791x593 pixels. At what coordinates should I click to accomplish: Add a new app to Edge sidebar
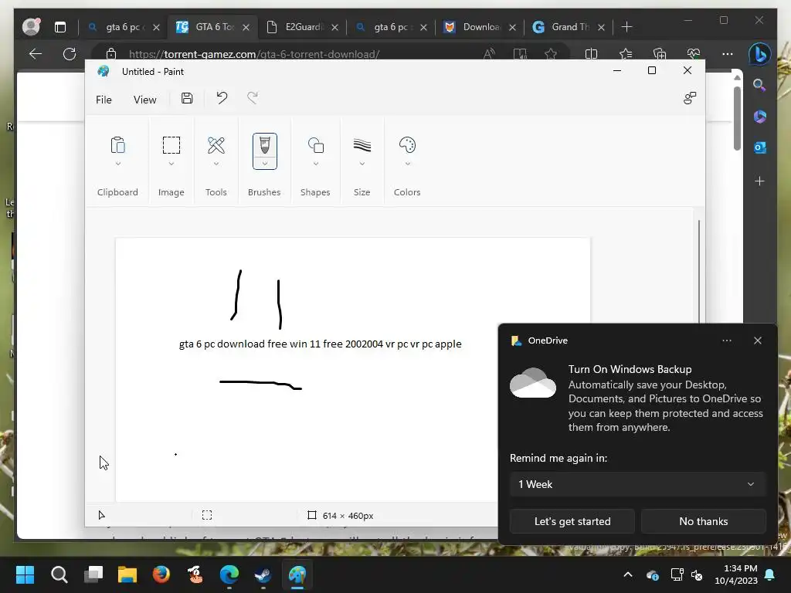760,181
